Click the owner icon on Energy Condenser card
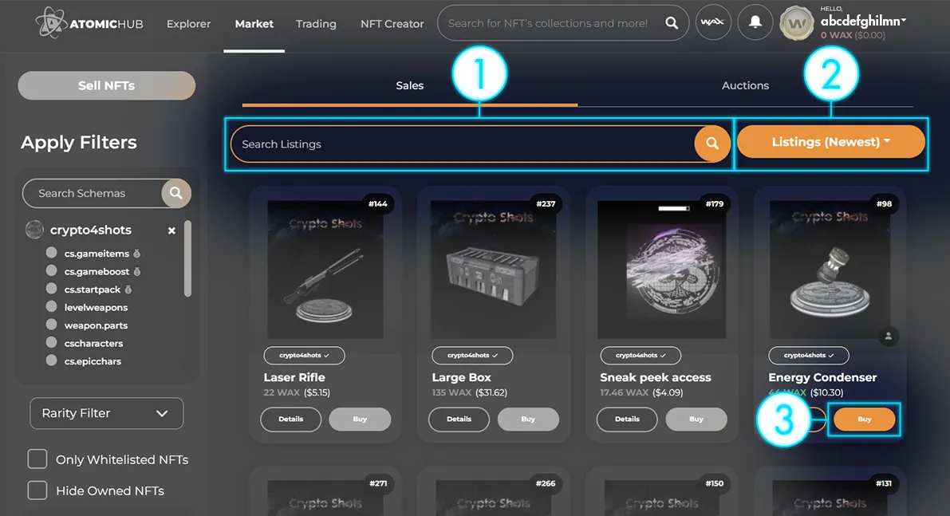The image size is (950, 516). click(x=889, y=336)
